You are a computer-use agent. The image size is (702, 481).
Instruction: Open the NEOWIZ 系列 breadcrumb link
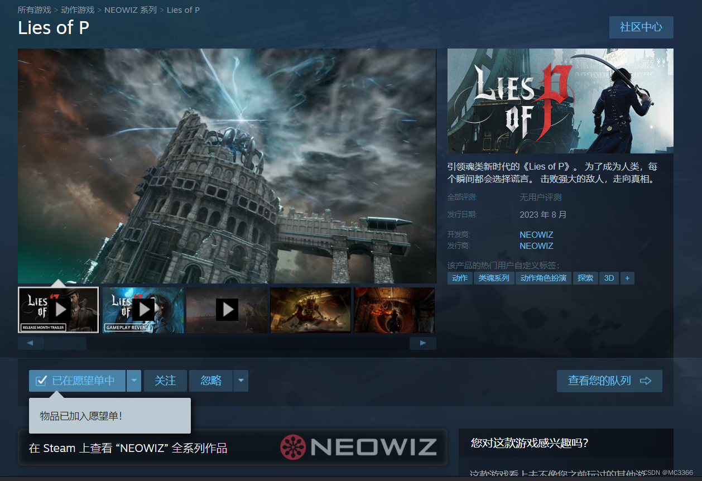(131, 10)
